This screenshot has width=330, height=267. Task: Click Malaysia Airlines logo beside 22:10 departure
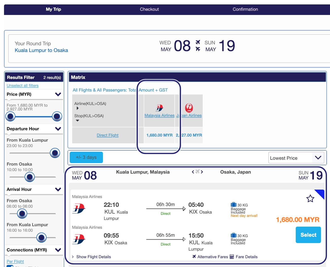click(x=79, y=209)
